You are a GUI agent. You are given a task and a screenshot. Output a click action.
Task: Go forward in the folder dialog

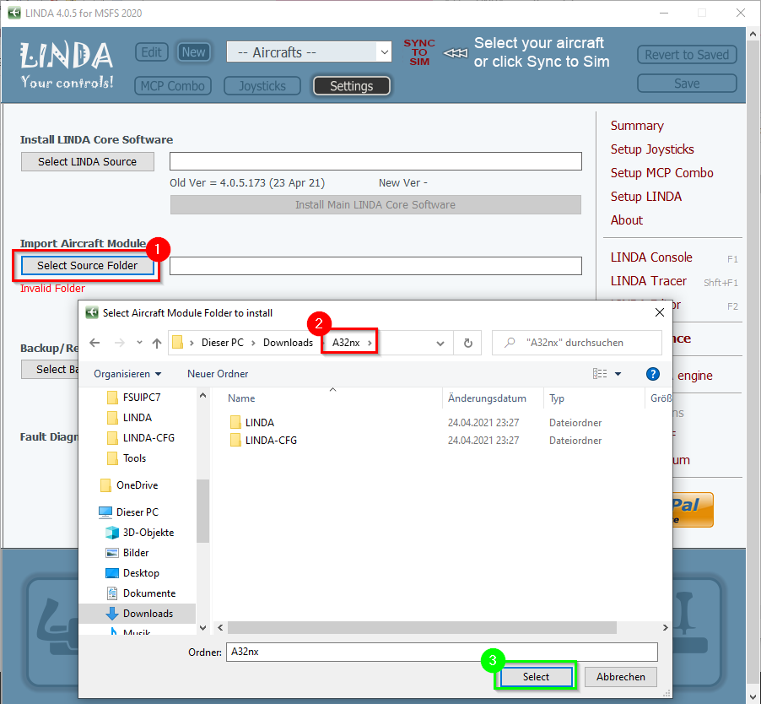[x=120, y=343]
